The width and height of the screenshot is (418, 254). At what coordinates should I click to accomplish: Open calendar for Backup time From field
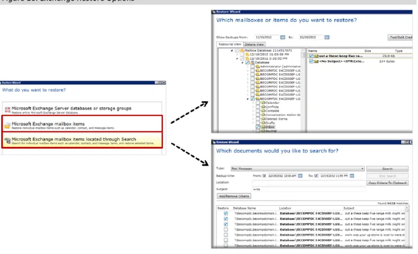pyautogui.click(x=300, y=176)
